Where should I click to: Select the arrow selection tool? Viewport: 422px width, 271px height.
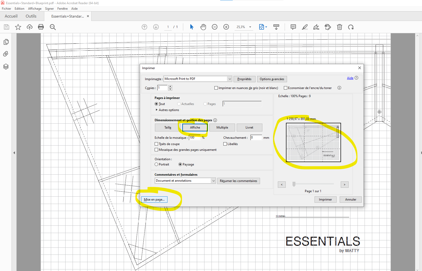tap(192, 27)
